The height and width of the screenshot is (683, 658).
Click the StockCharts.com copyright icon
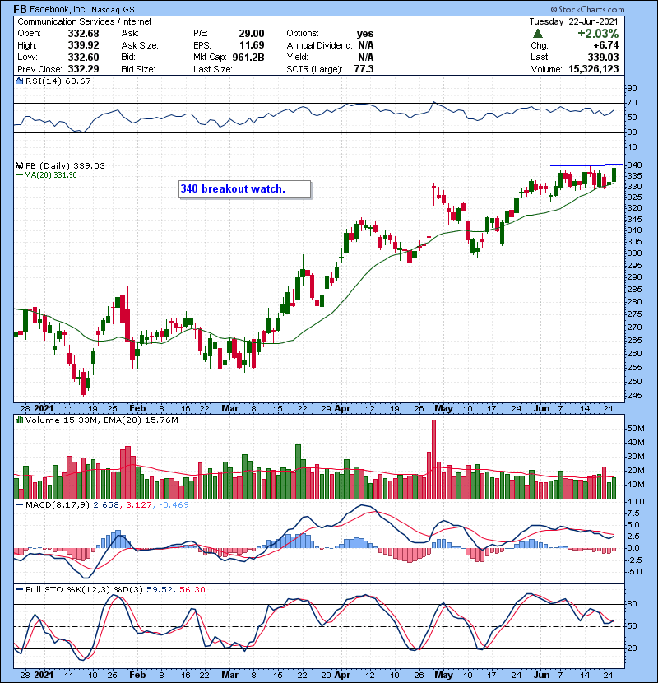554,9
